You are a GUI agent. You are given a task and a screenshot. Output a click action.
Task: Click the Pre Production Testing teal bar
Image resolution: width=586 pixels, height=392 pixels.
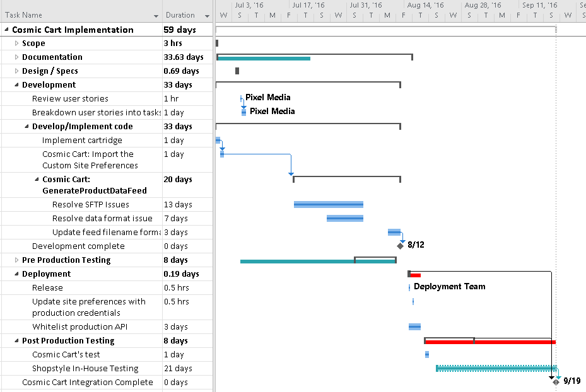coord(318,262)
